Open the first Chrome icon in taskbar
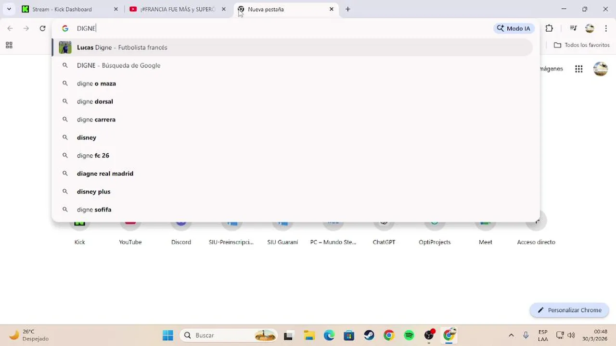Viewport: 616px width, 346px height. tap(389, 335)
